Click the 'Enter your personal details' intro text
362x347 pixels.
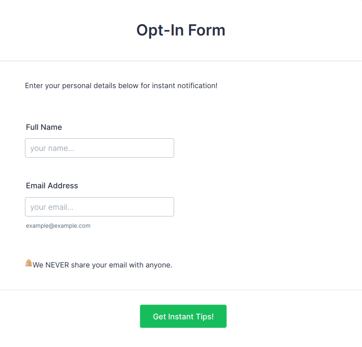coord(121,86)
